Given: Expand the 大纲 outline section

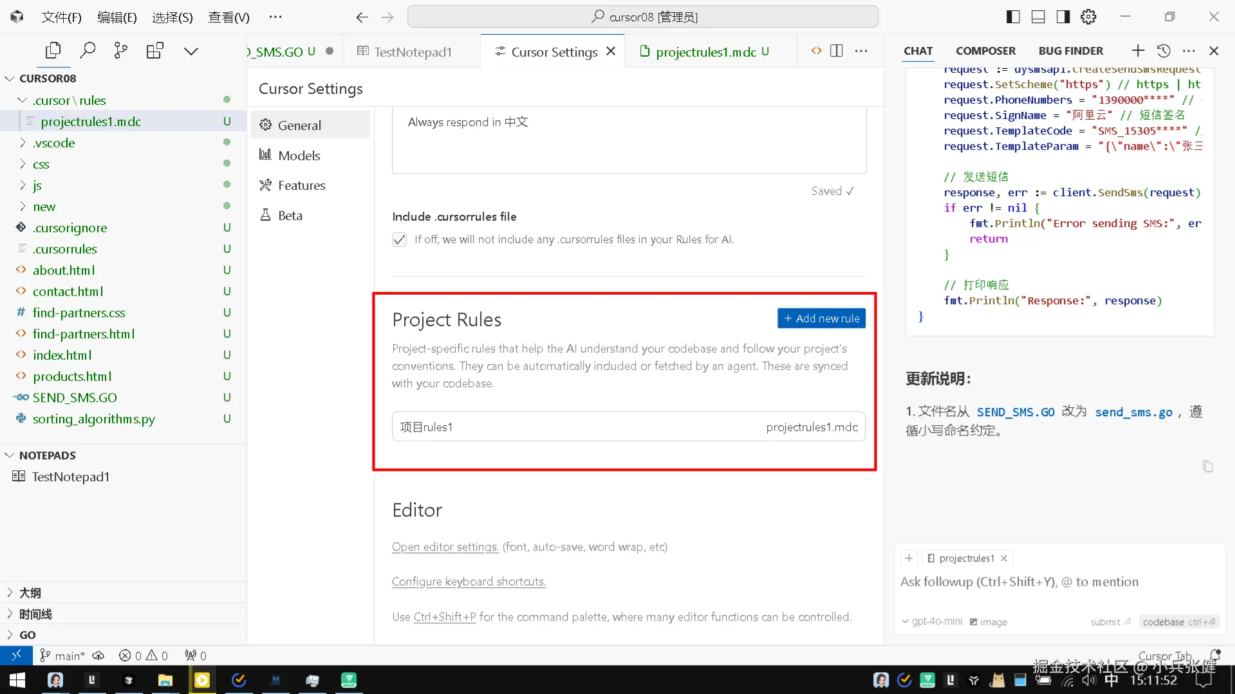Looking at the screenshot, I should (x=124, y=593).
